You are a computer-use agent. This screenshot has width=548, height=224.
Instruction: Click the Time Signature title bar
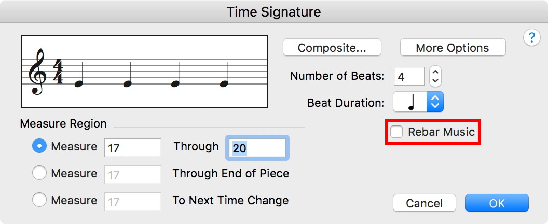[x=274, y=11]
